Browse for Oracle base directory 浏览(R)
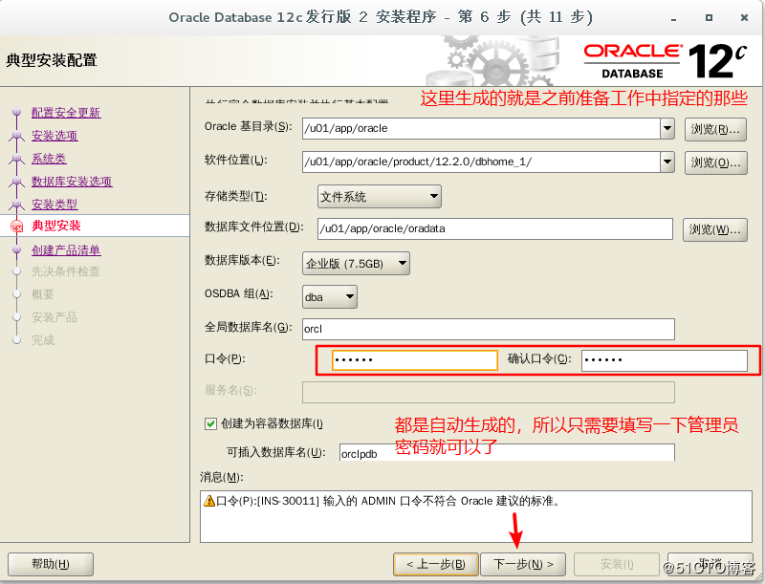The width and height of the screenshot is (765, 584). coord(715,129)
